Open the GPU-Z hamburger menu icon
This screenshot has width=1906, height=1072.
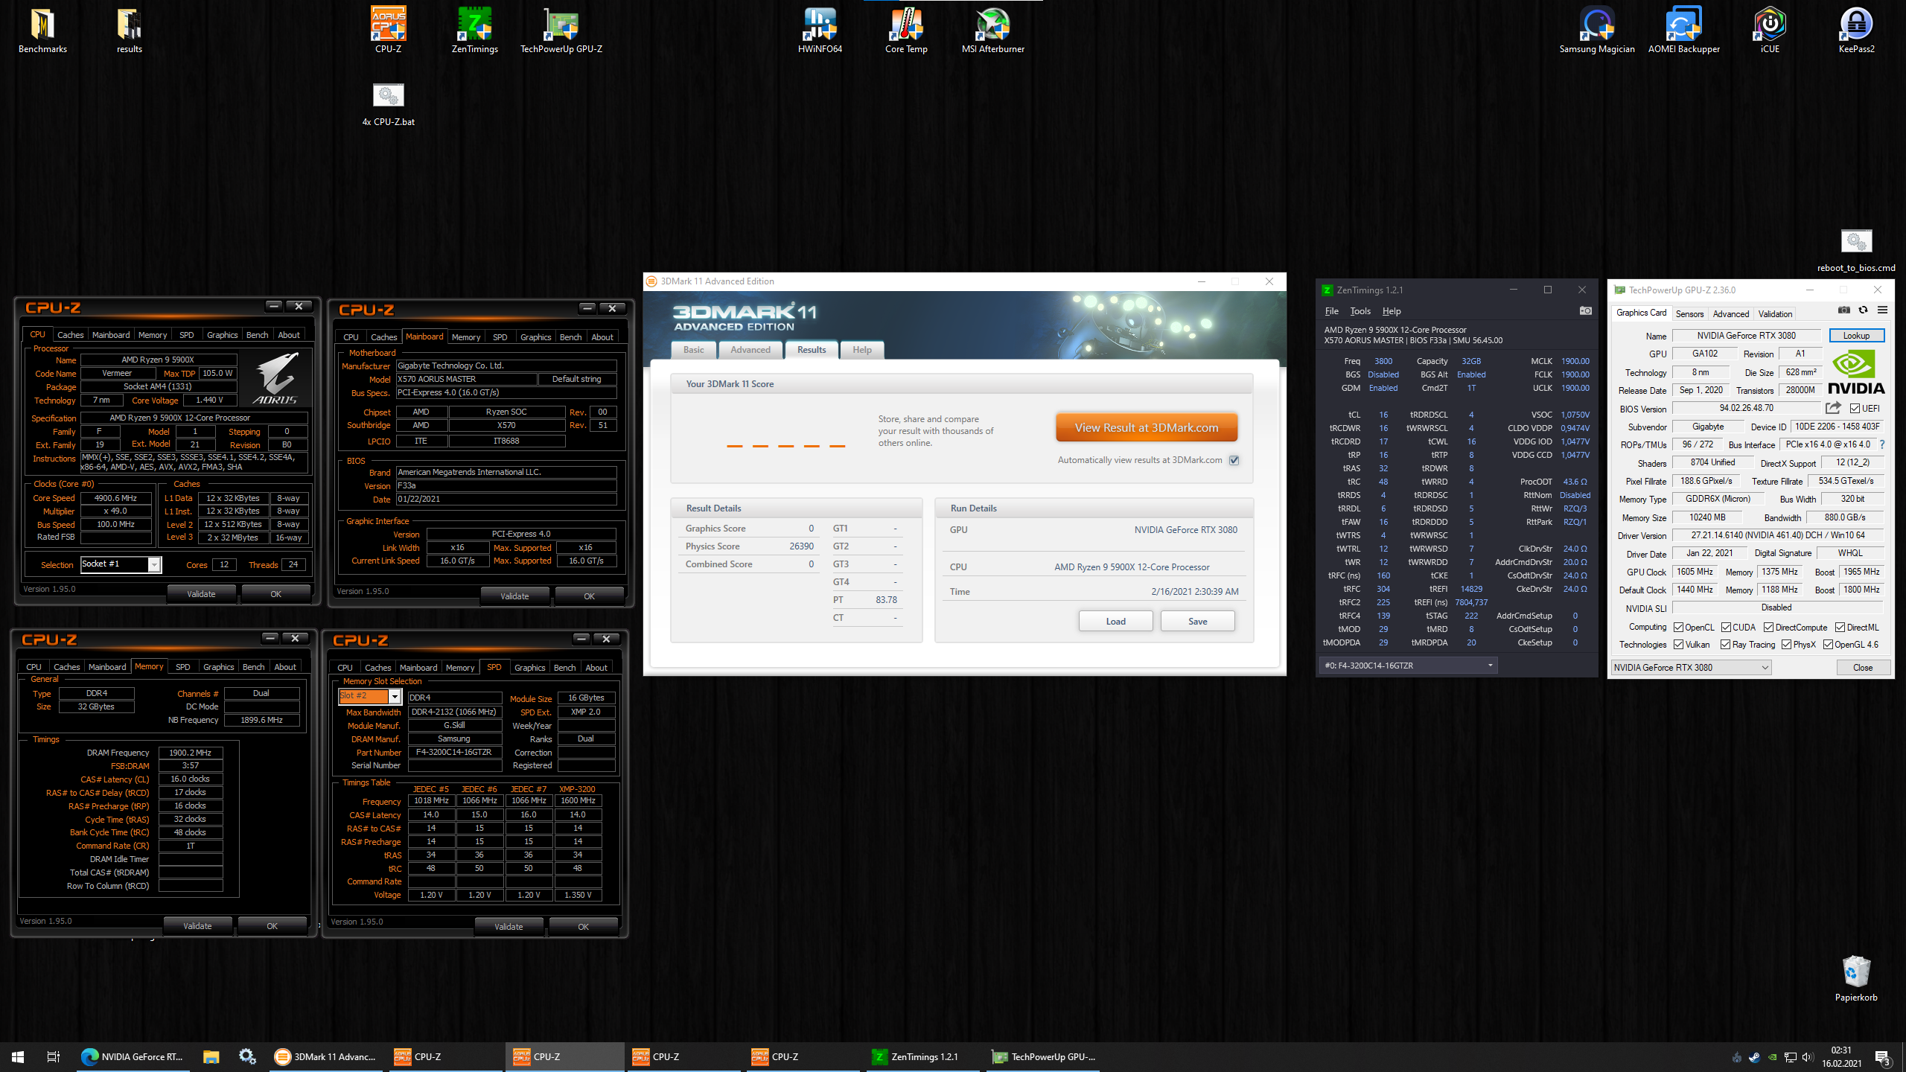coord(1882,310)
